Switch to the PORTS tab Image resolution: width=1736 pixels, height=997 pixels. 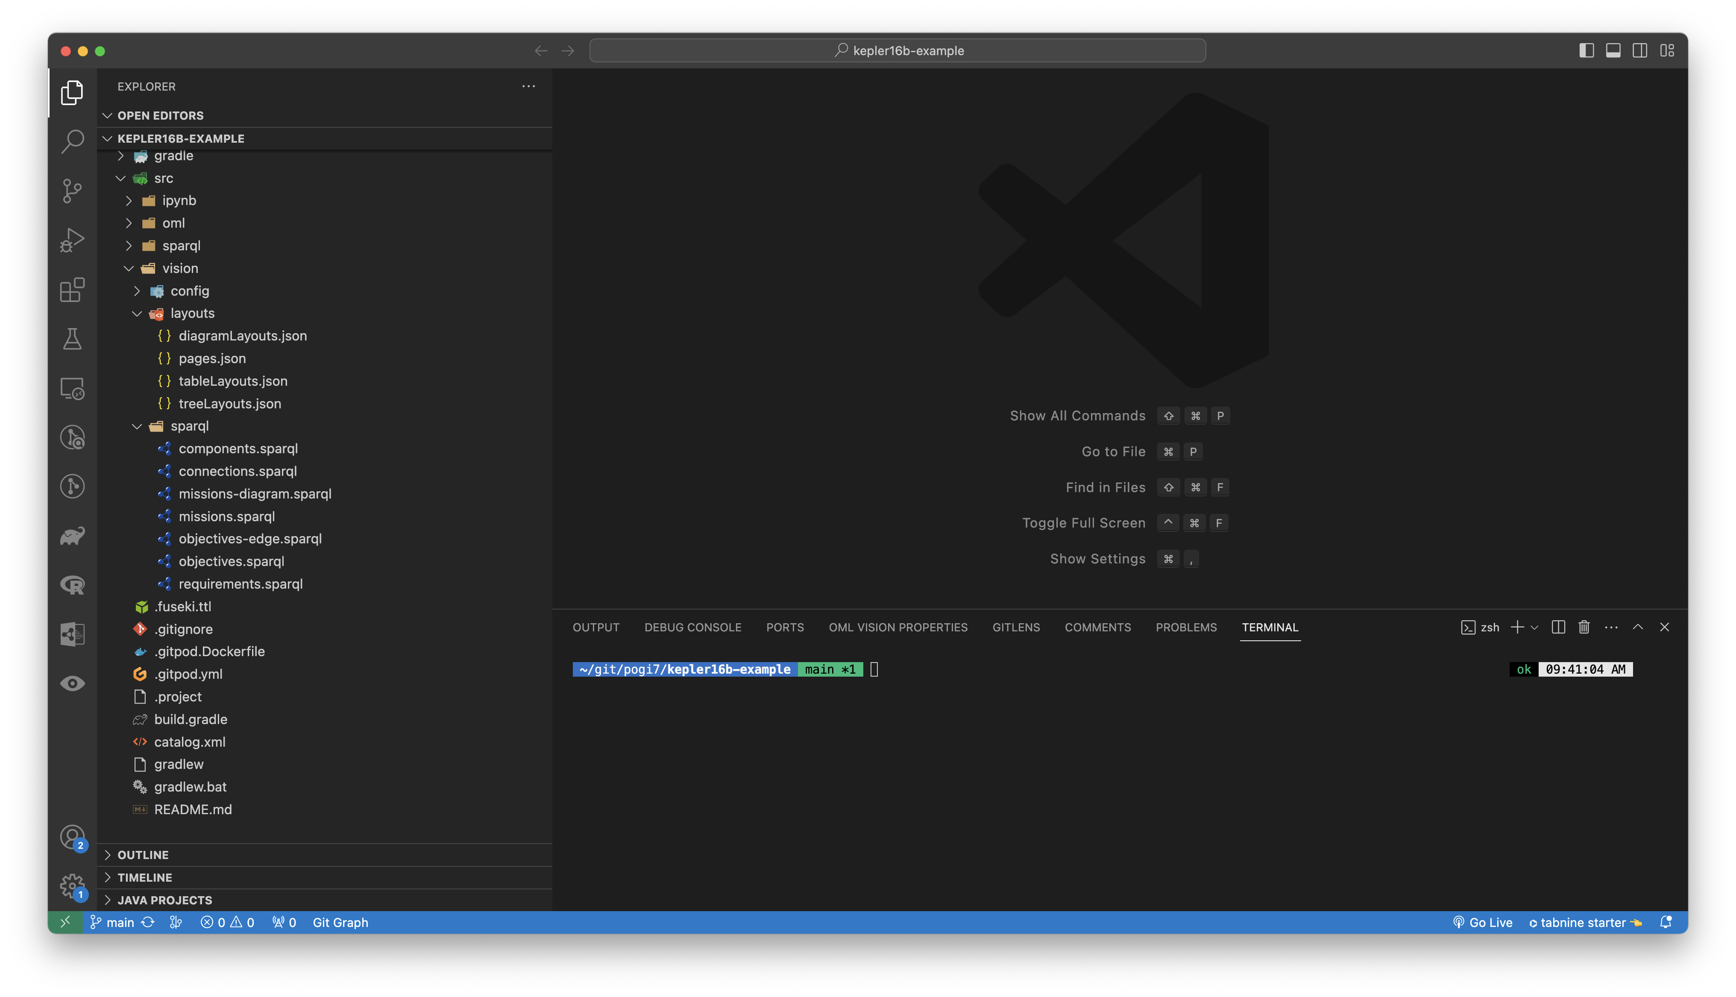pos(784,627)
